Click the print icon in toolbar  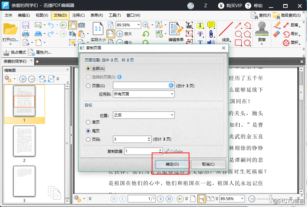click(x=26, y=34)
